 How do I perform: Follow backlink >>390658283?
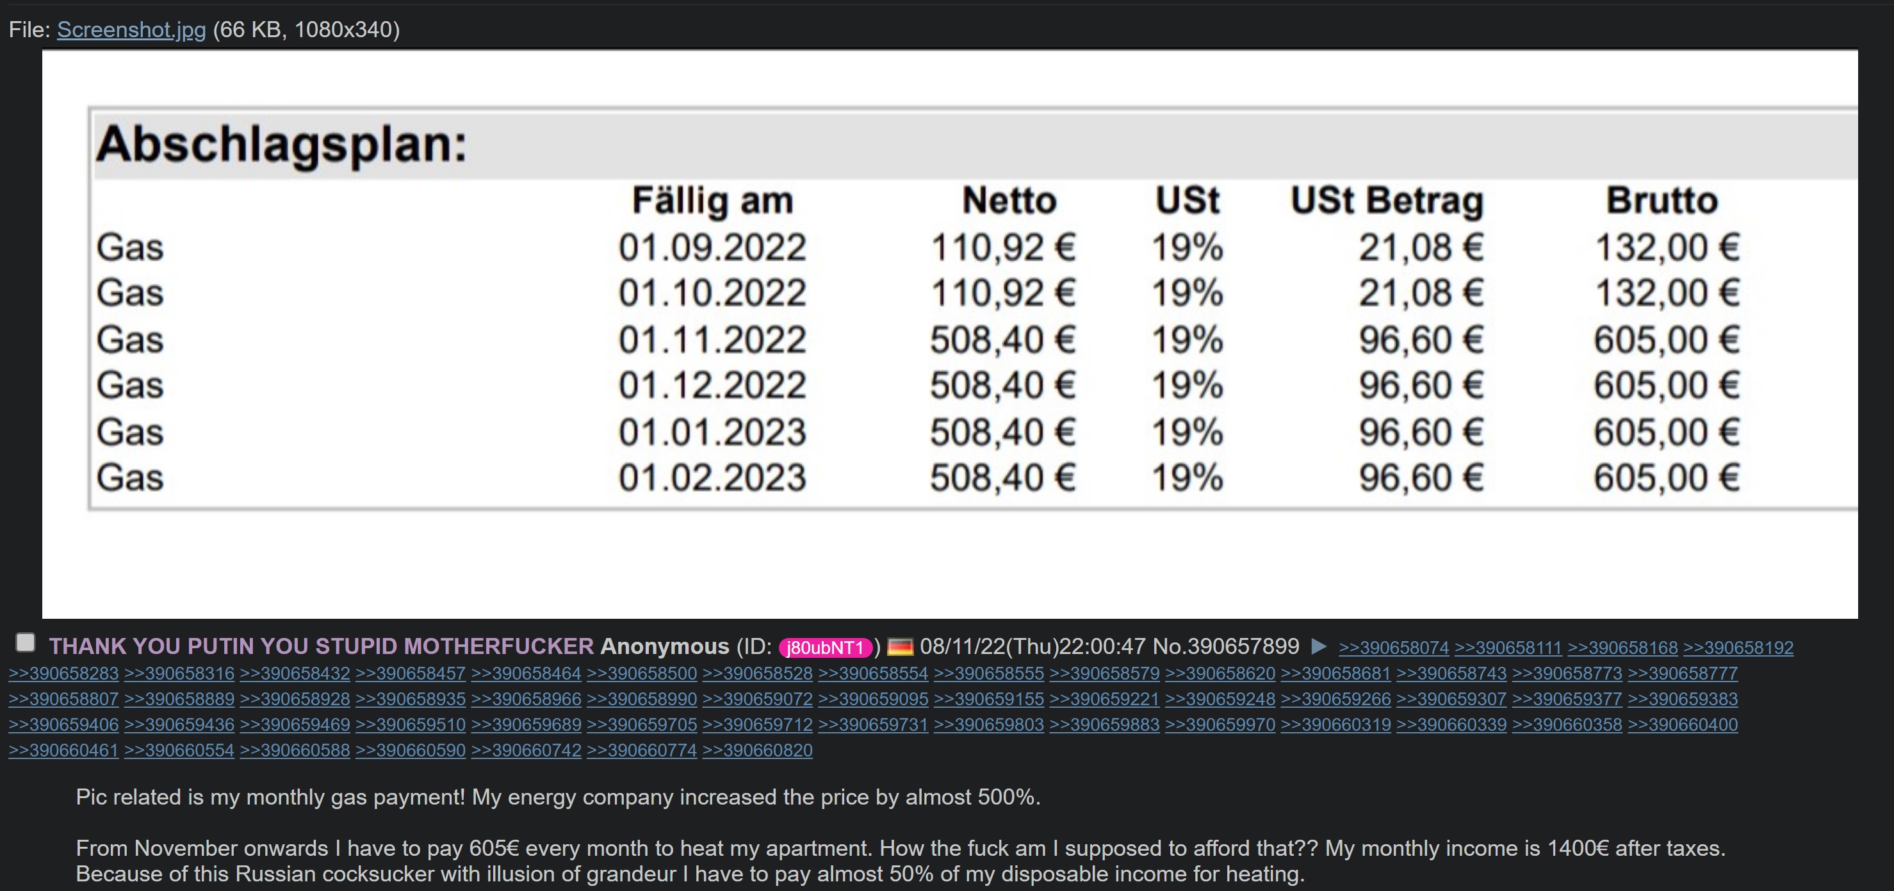(x=63, y=673)
